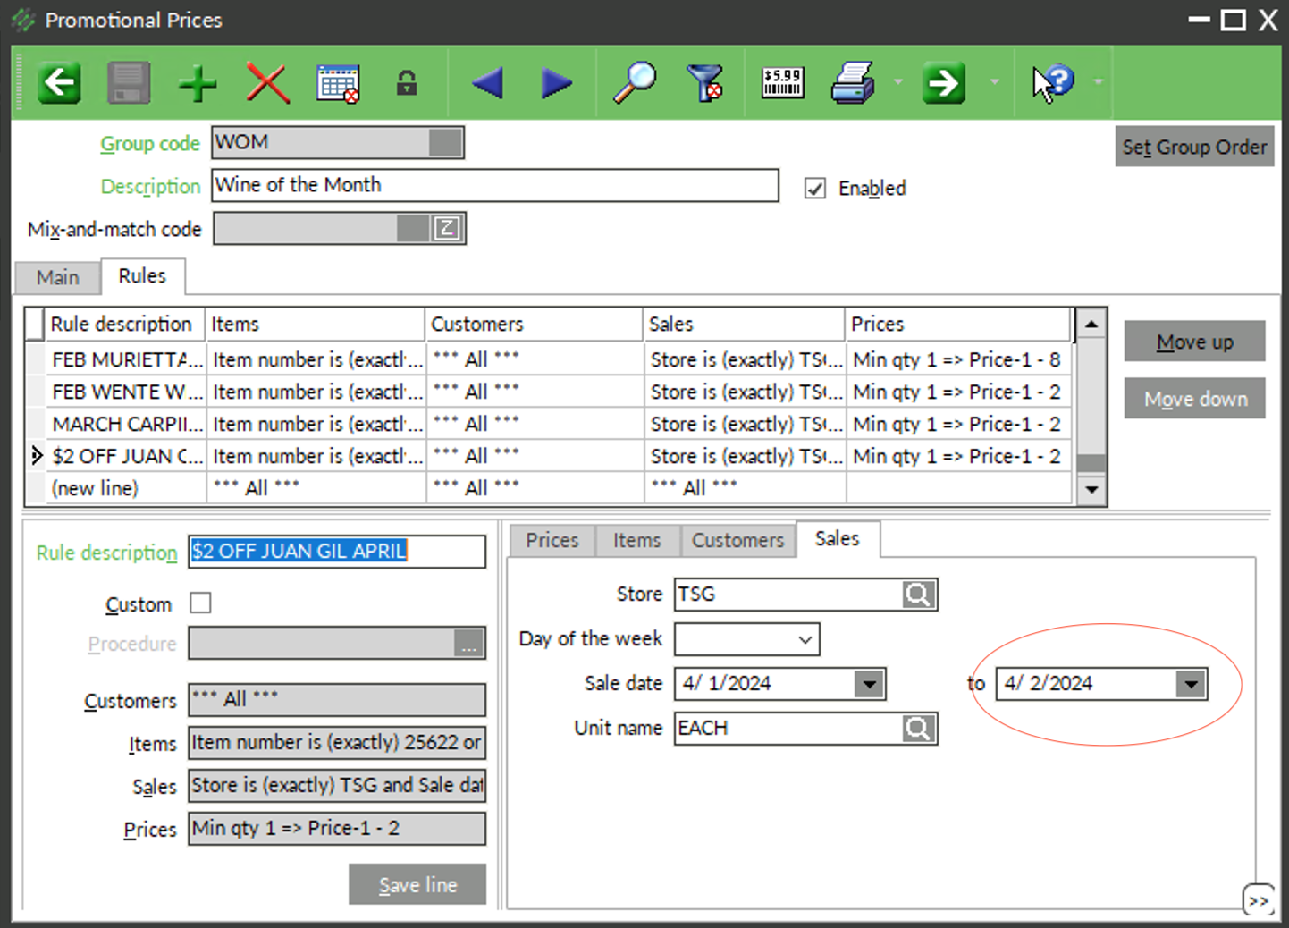Click the floppy disk save icon
1289x928 pixels.
(129, 83)
